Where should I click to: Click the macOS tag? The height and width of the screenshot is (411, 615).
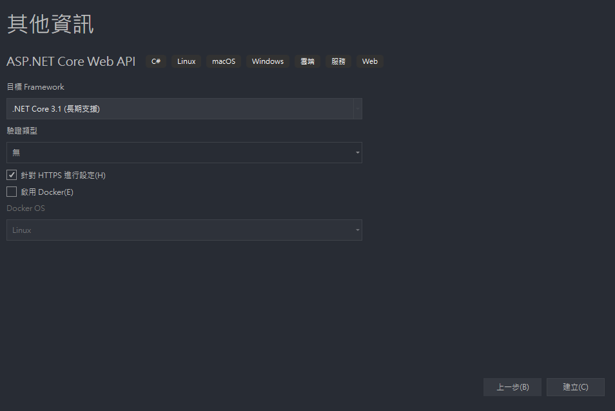pos(224,61)
